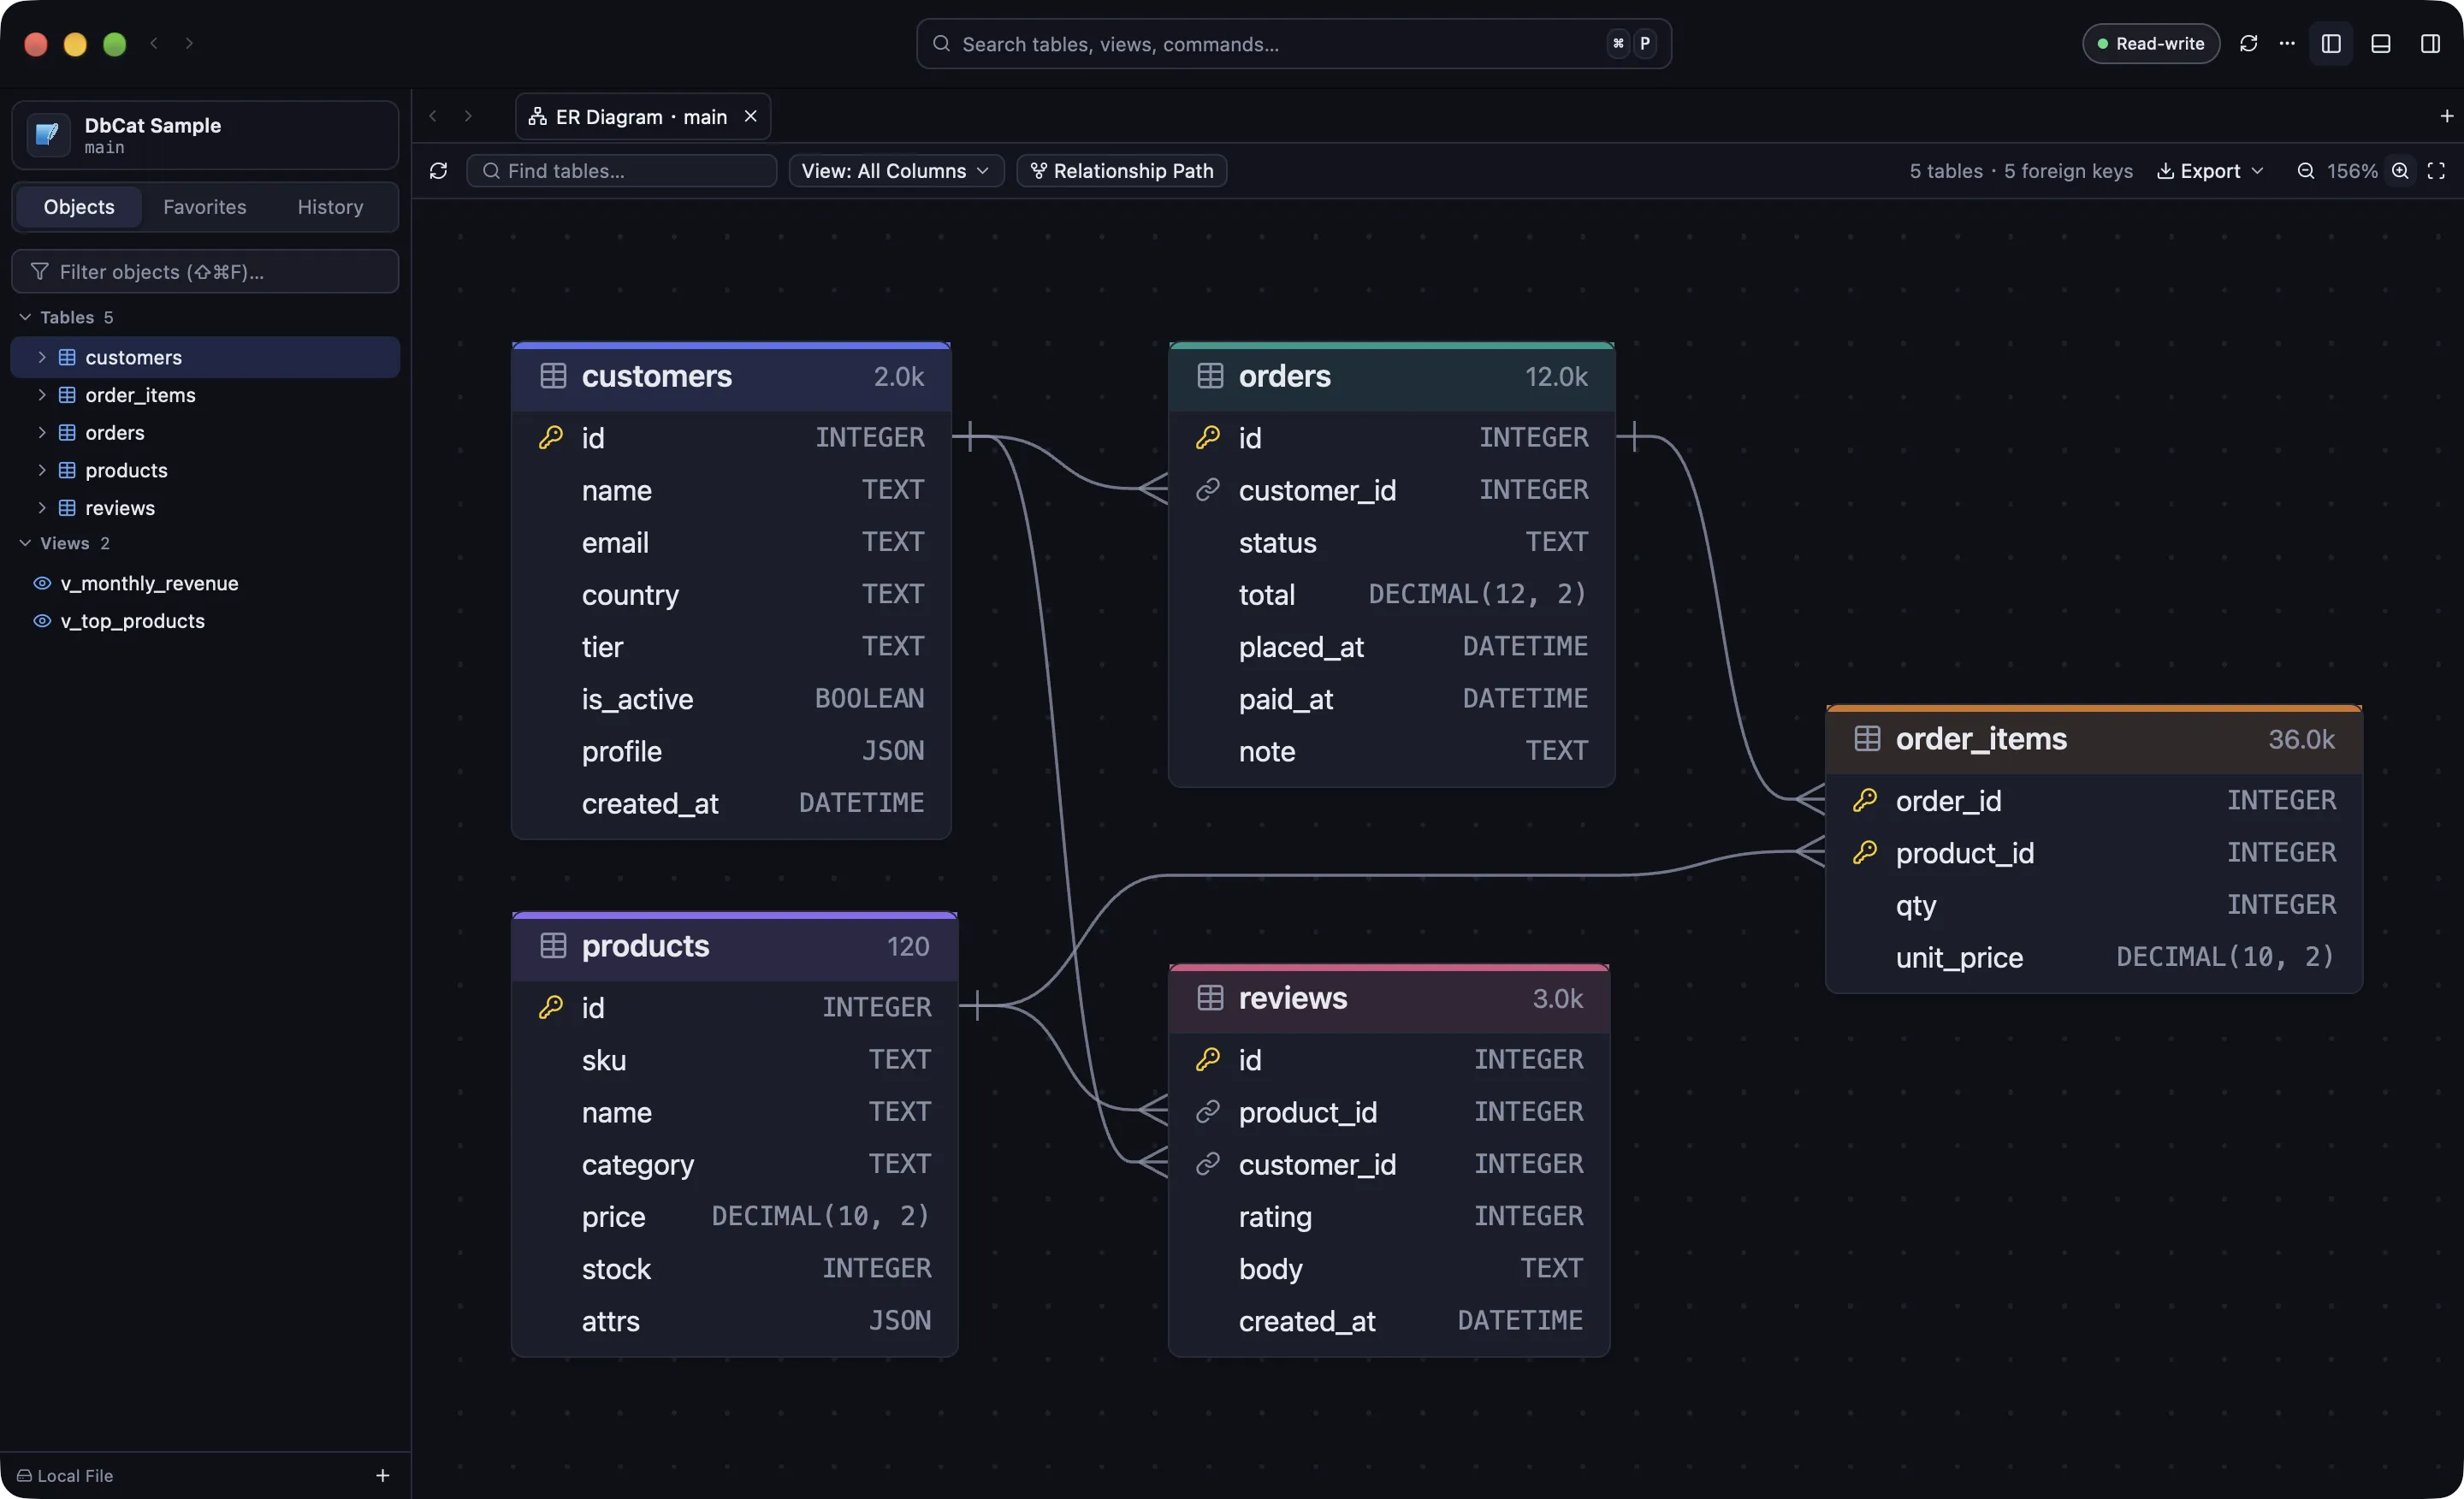The image size is (2464, 1499).
Task: Toggle the Read-write connection mode
Action: (x=2151, y=43)
